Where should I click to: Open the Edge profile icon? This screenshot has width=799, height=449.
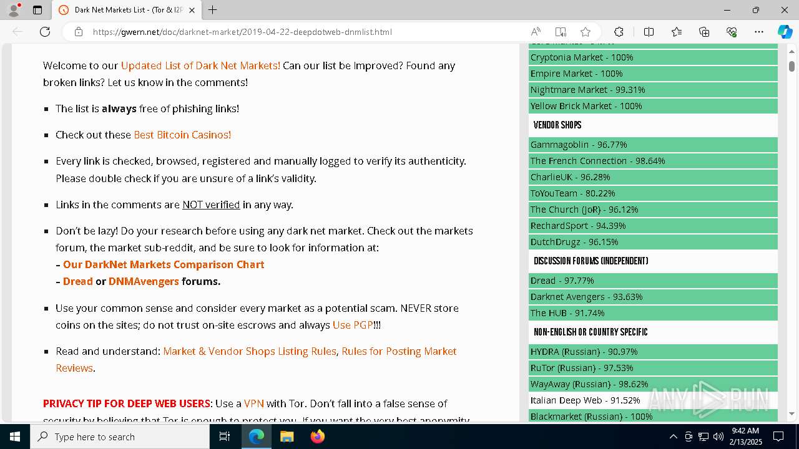click(x=14, y=10)
